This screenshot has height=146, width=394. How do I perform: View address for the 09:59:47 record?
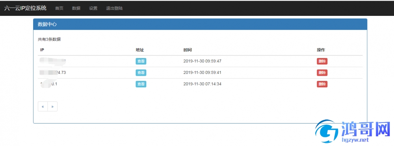tap(141, 61)
